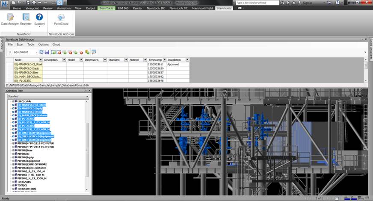Close the Navistools DataManager panel

point(366,39)
